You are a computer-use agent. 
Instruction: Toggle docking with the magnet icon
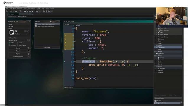click(52, 11)
